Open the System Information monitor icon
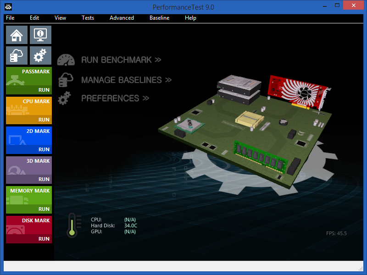The width and height of the screenshot is (367, 275). pos(40,35)
